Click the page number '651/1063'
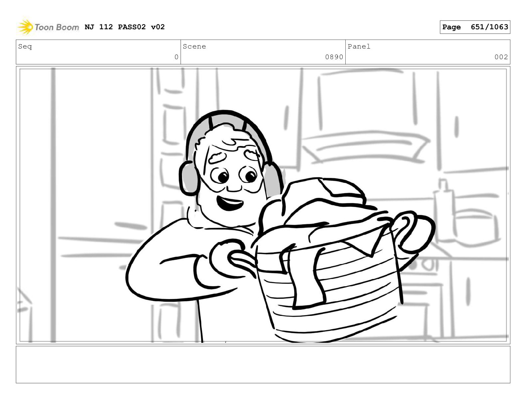The height and width of the screenshot is (407, 527). point(489,27)
